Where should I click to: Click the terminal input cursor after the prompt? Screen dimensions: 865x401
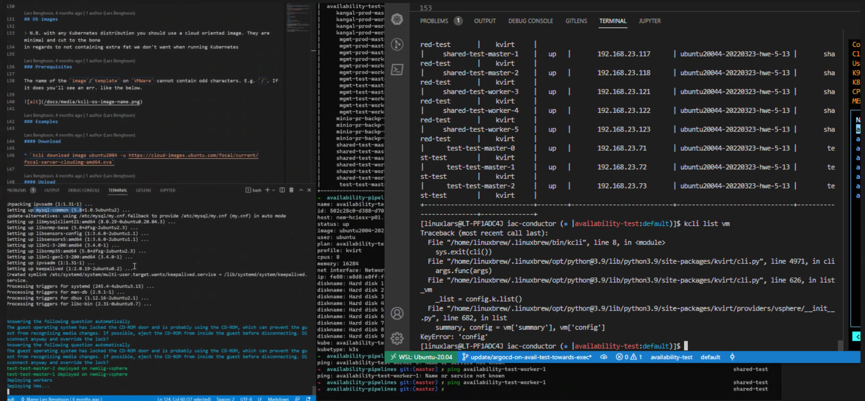[686, 346]
